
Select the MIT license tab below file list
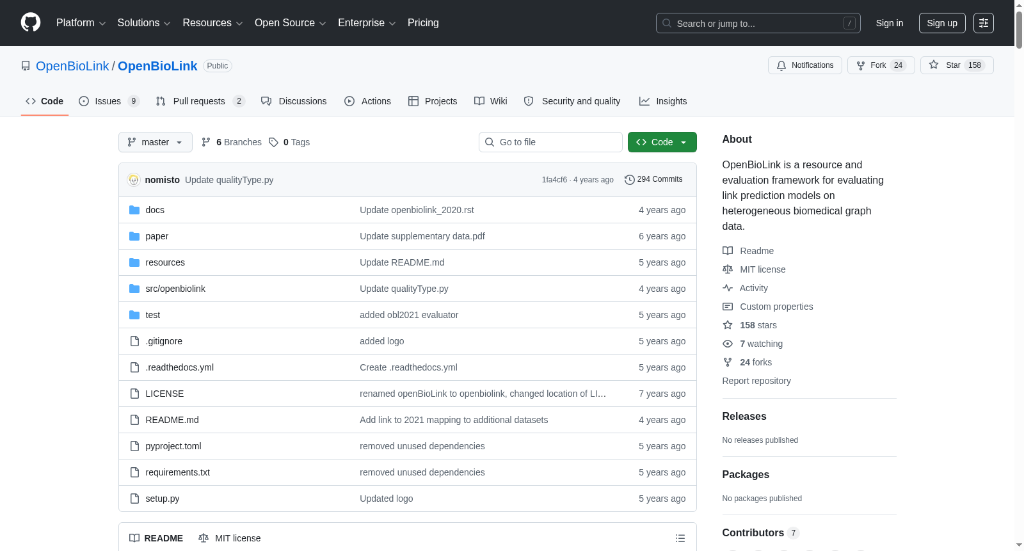pyautogui.click(x=230, y=538)
